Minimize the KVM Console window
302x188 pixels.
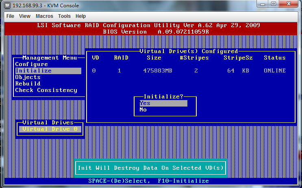[263, 4]
